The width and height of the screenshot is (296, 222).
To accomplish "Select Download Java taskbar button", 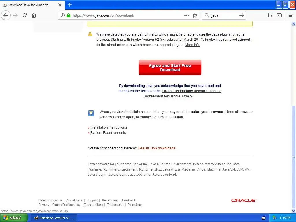I will coord(53,218).
